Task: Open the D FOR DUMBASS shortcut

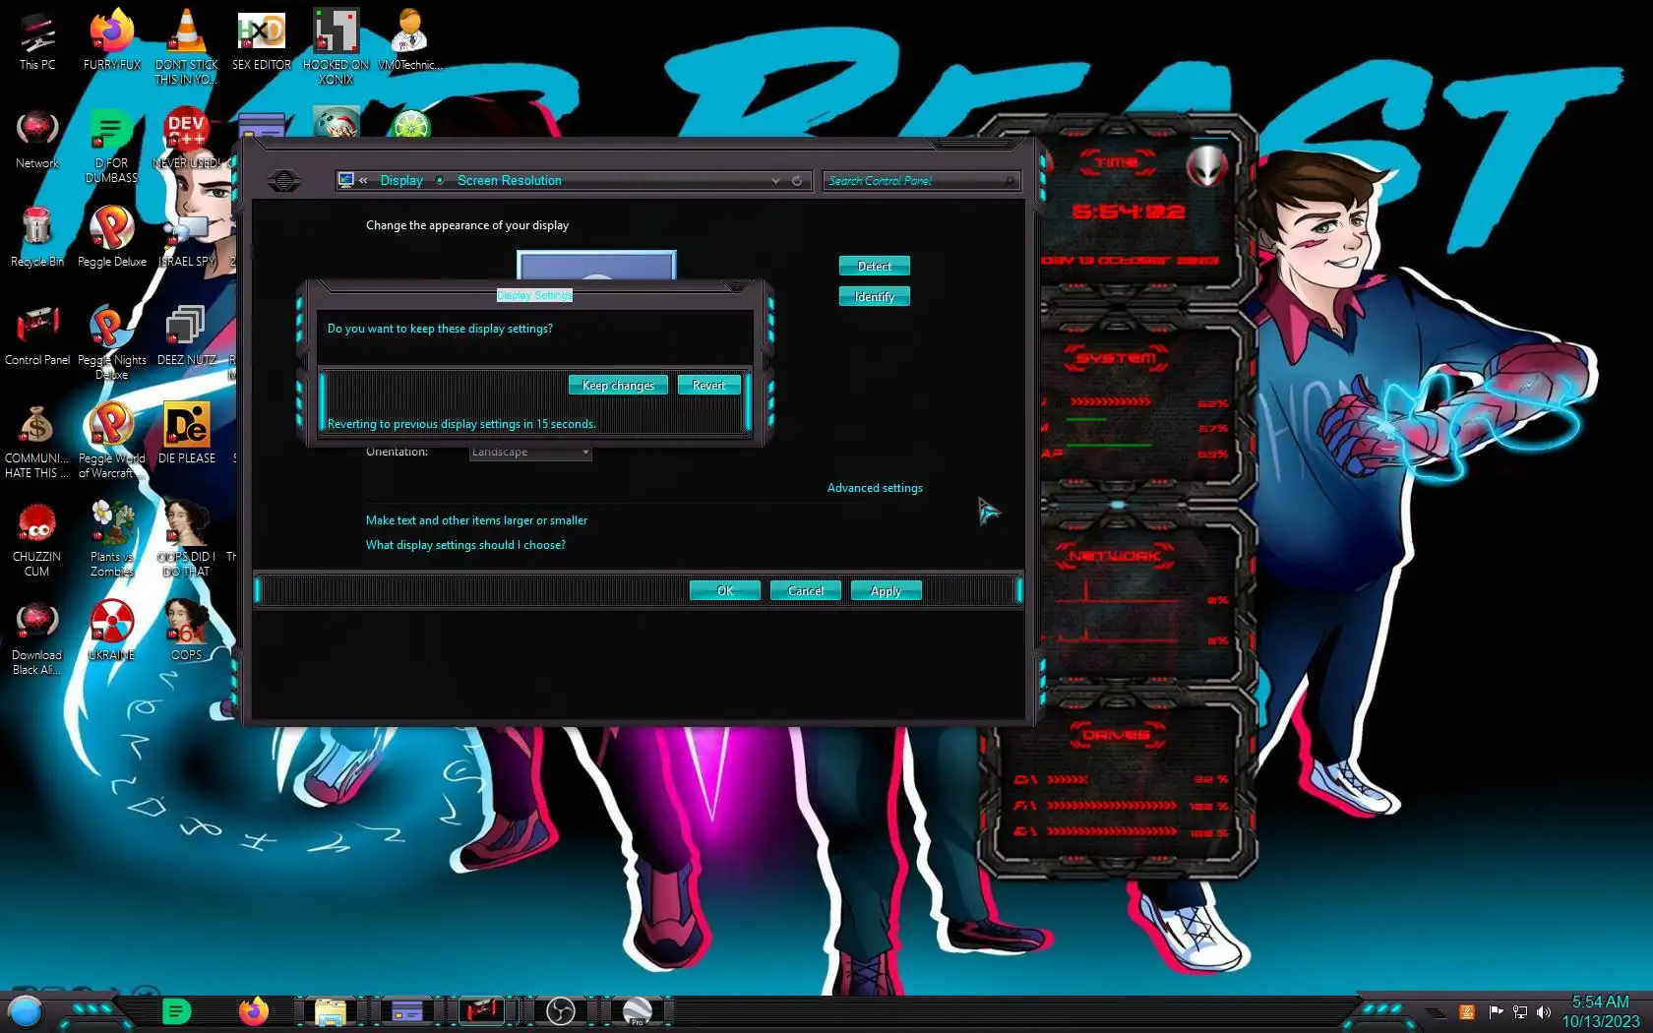Action: (112, 145)
